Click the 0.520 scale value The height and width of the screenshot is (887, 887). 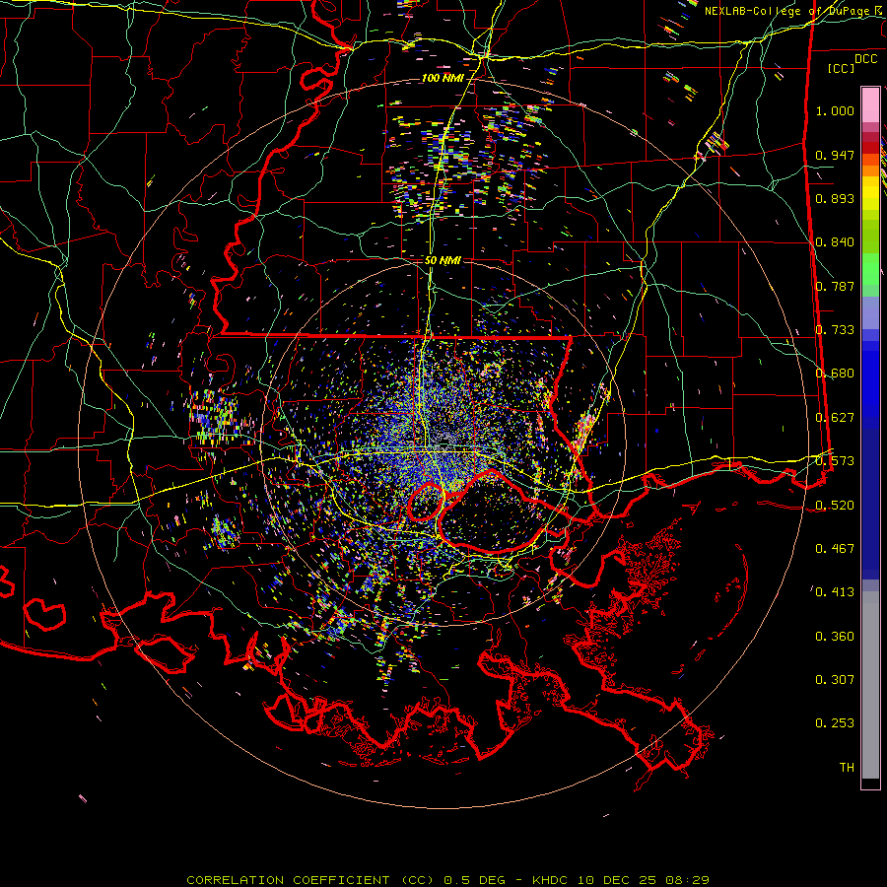[835, 506]
